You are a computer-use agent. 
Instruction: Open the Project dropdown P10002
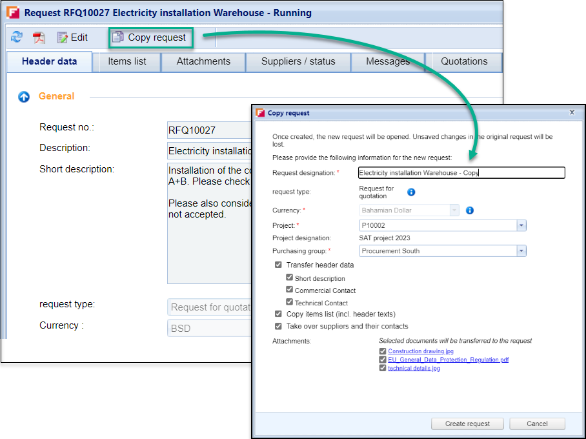(x=521, y=225)
